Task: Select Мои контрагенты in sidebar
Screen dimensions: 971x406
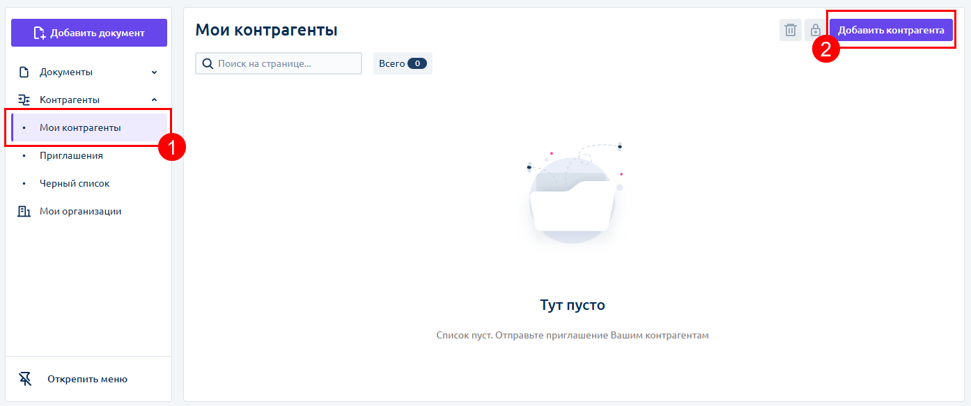Action: [89, 127]
